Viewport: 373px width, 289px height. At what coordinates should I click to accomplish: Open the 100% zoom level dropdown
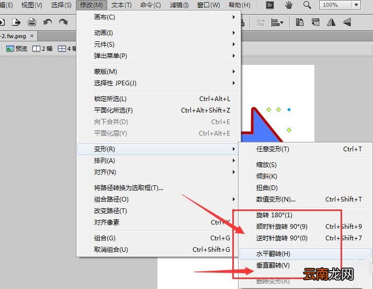[x=356, y=5]
